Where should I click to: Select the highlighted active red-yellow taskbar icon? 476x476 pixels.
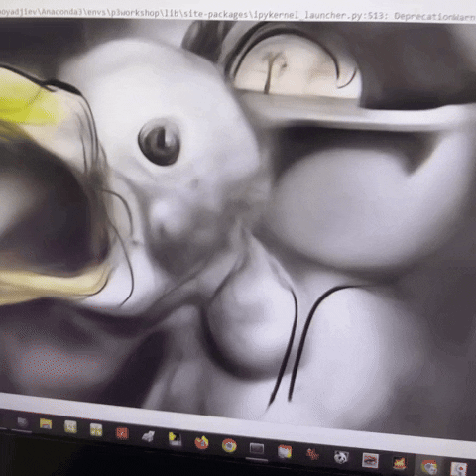pyautogui.click(x=428, y=467)
